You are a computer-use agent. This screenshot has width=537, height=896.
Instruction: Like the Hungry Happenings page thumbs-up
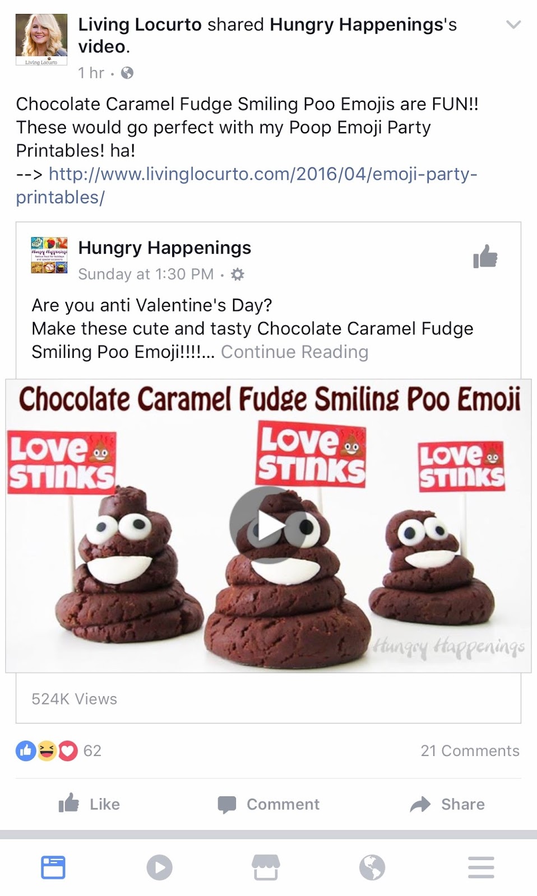pyautogui.click(x=485, y=257)
